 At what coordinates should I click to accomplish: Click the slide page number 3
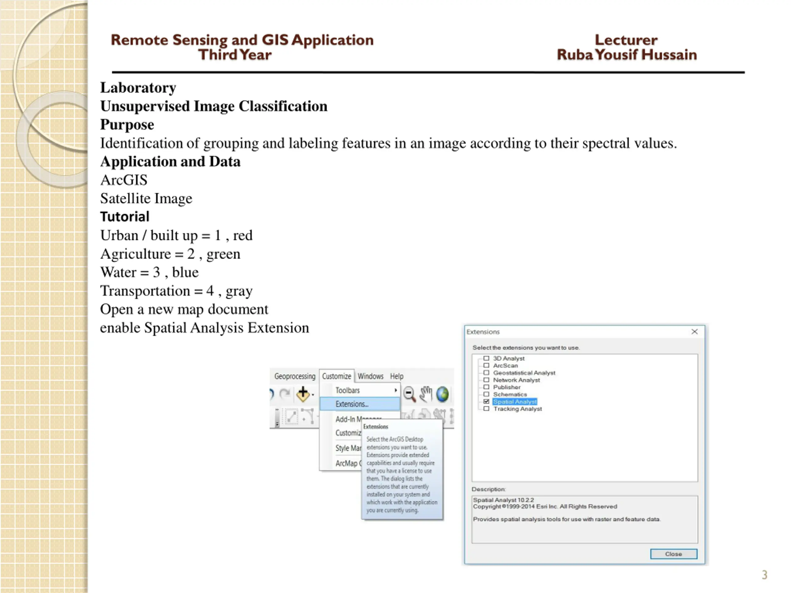tap(764, 575)
